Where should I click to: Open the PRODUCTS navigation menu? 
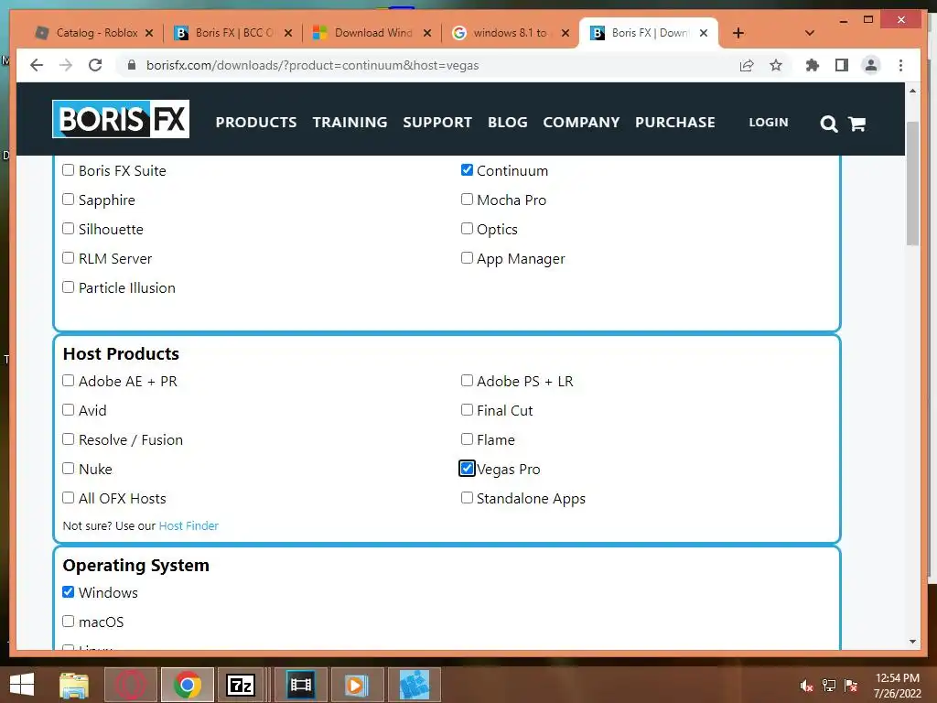click(256, 122)
